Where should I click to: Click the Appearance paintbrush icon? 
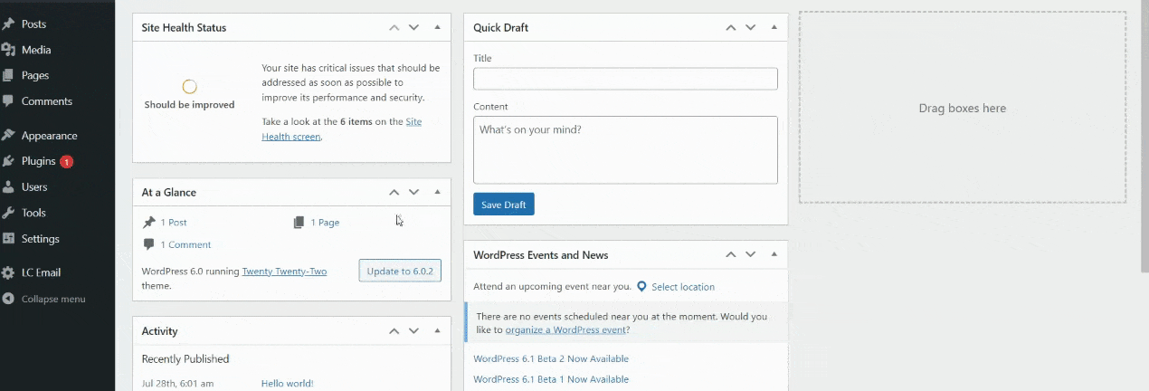point(9,136)
